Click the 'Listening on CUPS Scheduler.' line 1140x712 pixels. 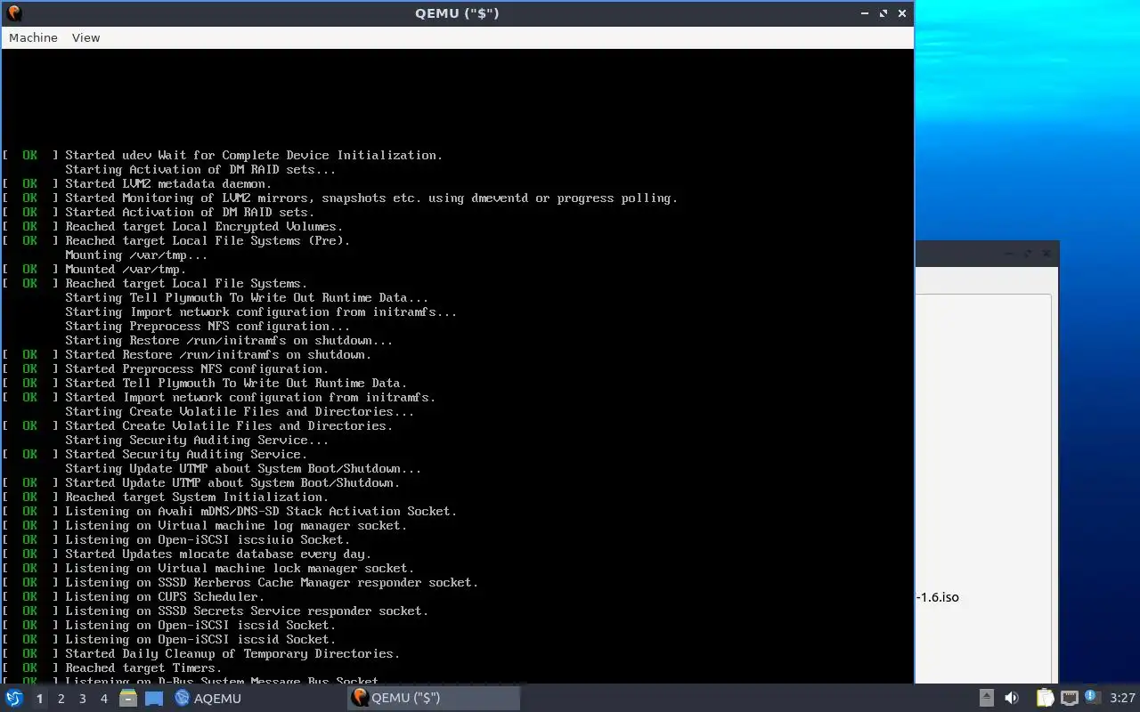(x=165, y=596)
